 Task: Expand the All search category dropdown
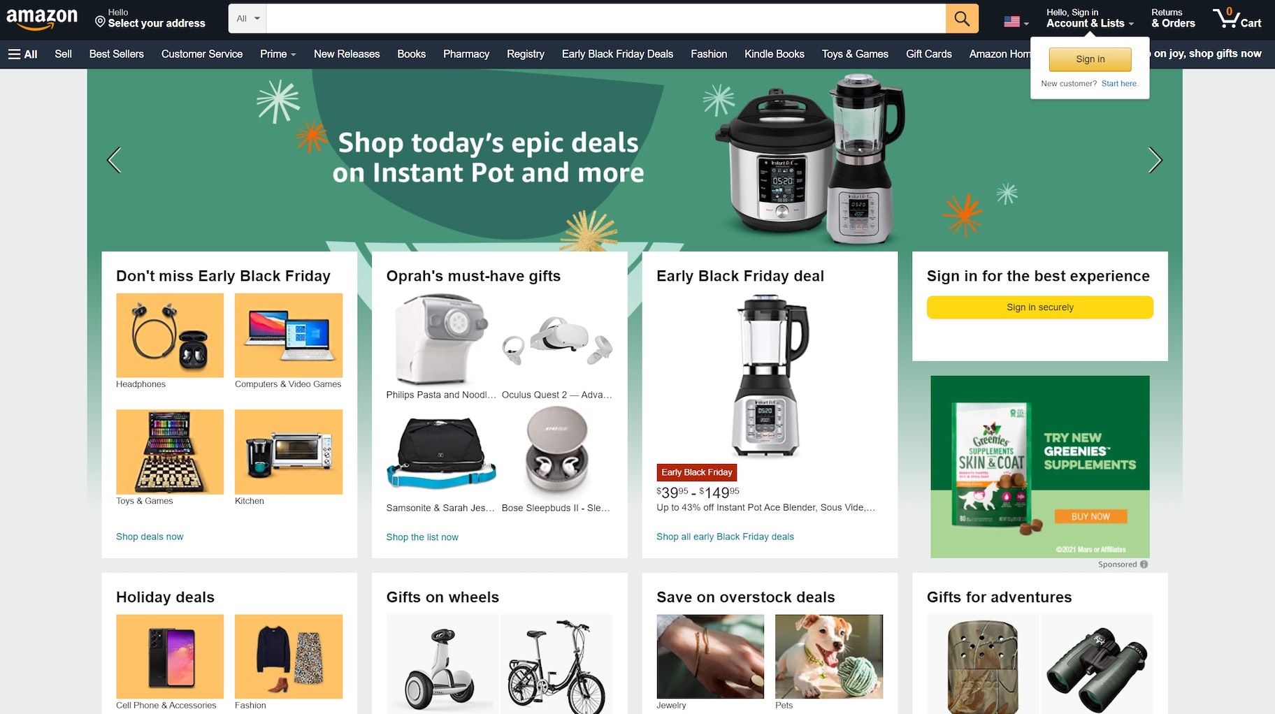click(x=247, y=18)
